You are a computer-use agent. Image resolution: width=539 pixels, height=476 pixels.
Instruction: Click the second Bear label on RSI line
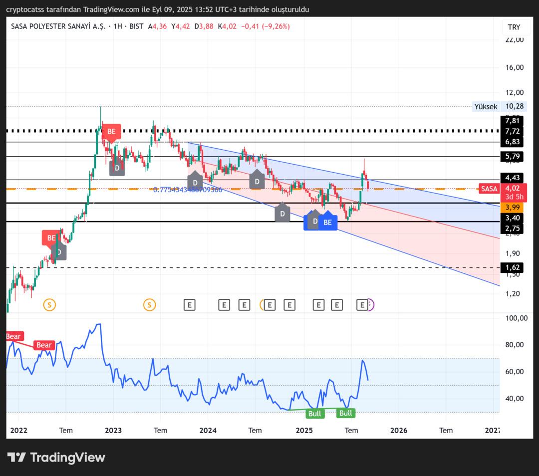[x=44, y=345]
